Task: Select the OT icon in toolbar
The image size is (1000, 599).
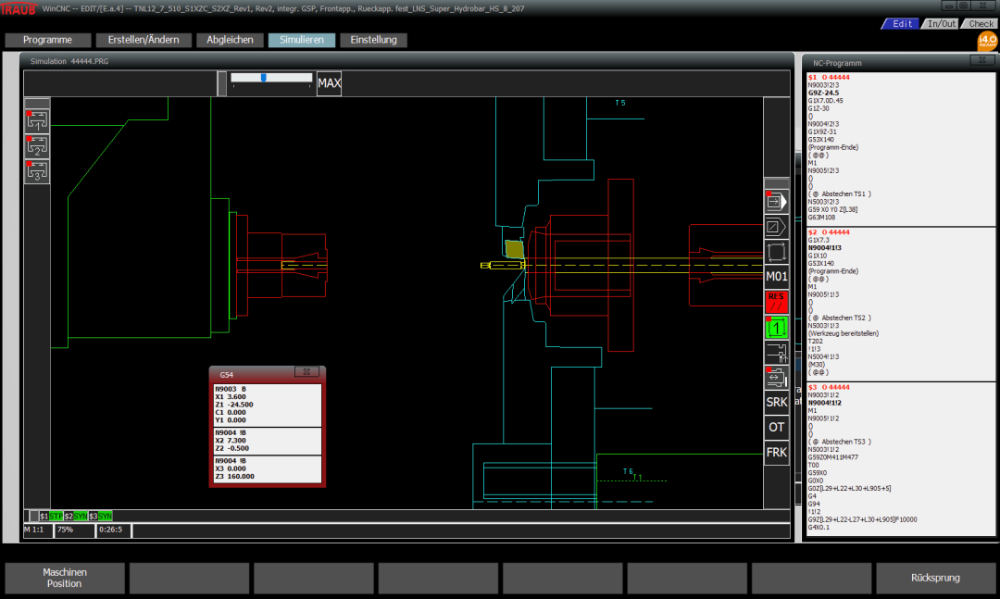Action: pos(776,427)
